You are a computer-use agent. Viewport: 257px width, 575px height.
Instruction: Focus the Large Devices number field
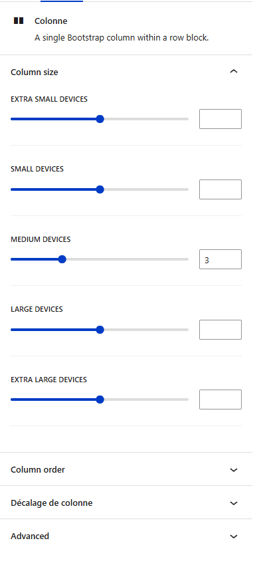click(x=220, y=330)
